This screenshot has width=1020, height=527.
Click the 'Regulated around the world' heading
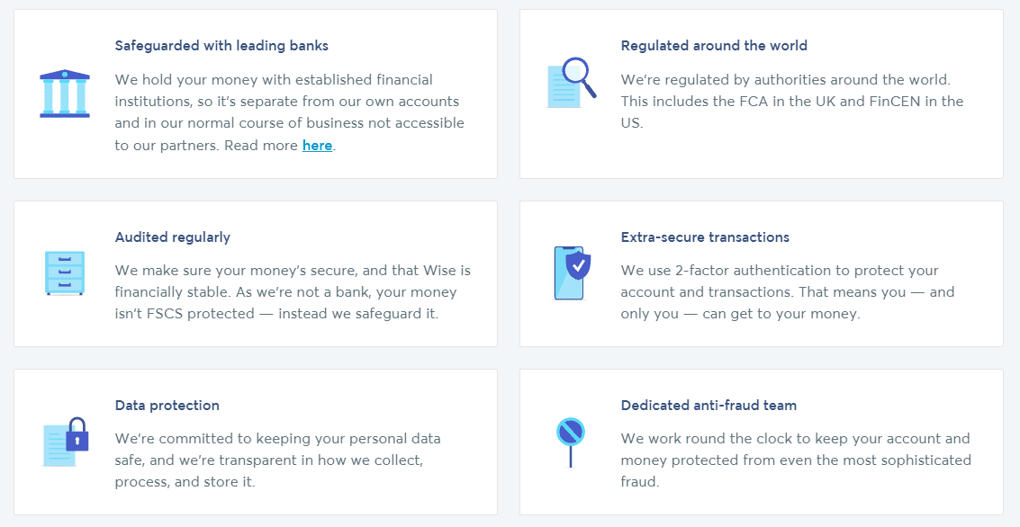(x=714, y=46)
